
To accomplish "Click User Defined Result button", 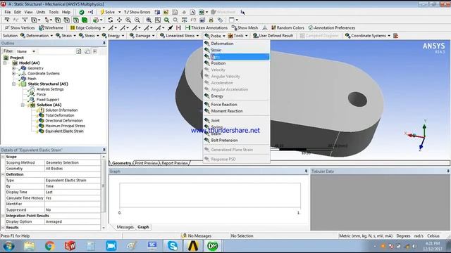I will pos(273,36).
